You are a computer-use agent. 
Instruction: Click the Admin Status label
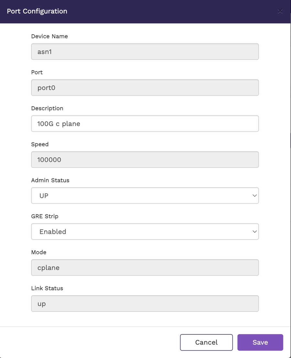pyautogui.click(x=50, y=180)
